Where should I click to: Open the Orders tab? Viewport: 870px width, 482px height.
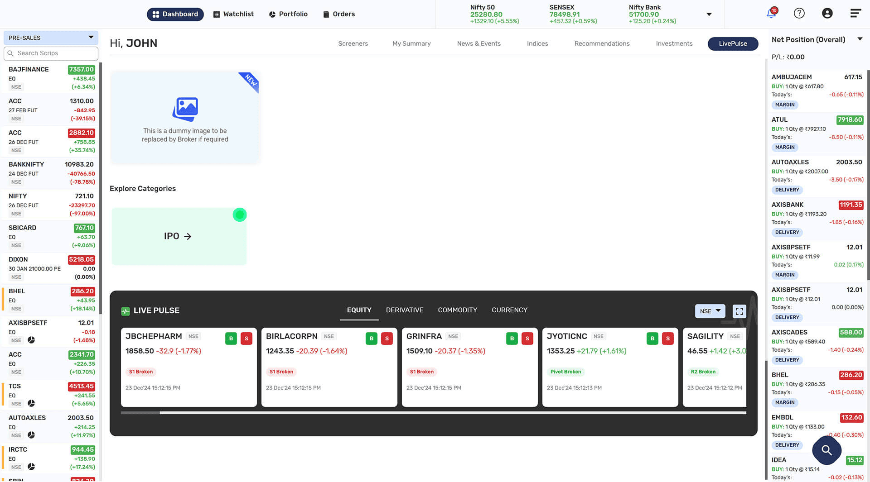tap(339, 14)
